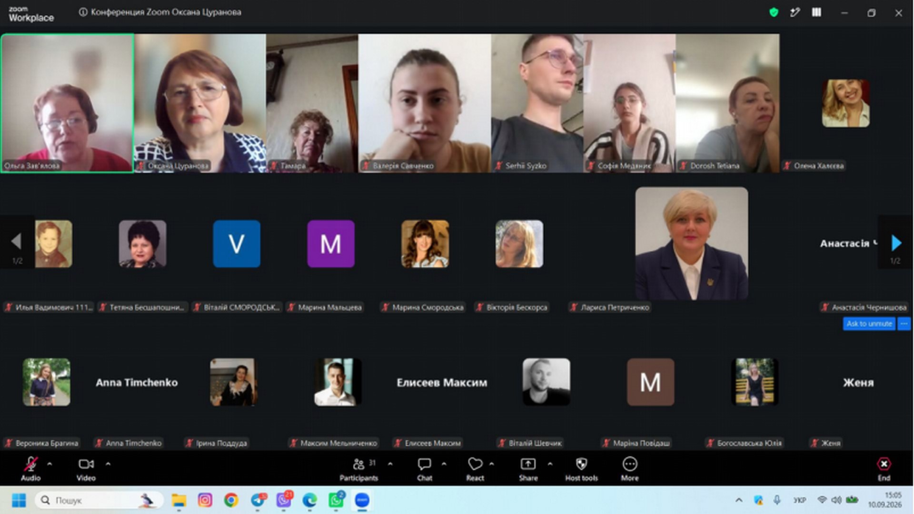Click the End meeting button
The width and height of the screenshot is (914, 514).
tap(884, 468)
